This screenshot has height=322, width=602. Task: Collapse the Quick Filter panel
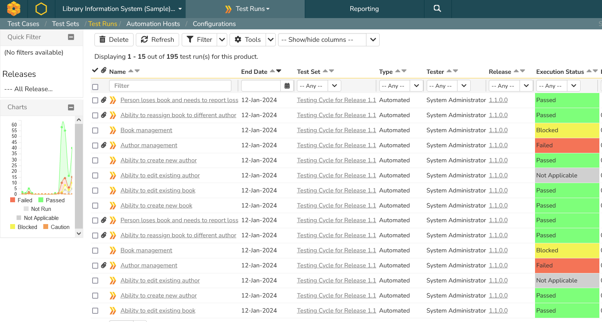(x=71, y=37)
